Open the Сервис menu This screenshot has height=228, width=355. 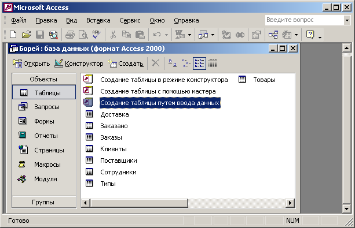click(130, 20)
